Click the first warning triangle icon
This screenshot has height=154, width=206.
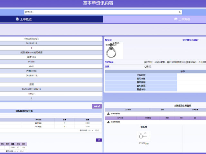click(x=108, y=113)
